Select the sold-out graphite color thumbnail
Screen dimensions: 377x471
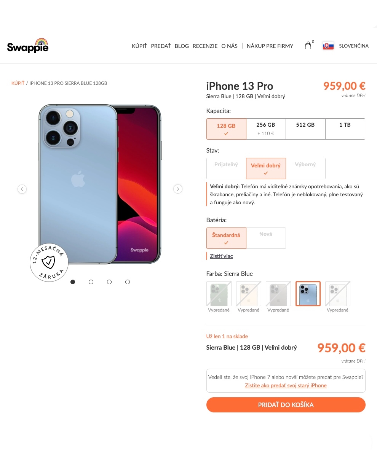click(278, 294)
